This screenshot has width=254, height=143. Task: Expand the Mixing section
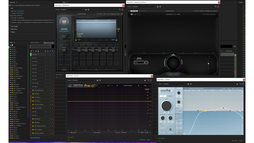pyautogui.click(x=9, y=32)
